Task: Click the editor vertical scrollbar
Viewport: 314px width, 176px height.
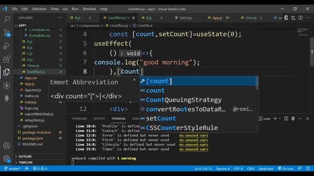Action: pos(312,52)
